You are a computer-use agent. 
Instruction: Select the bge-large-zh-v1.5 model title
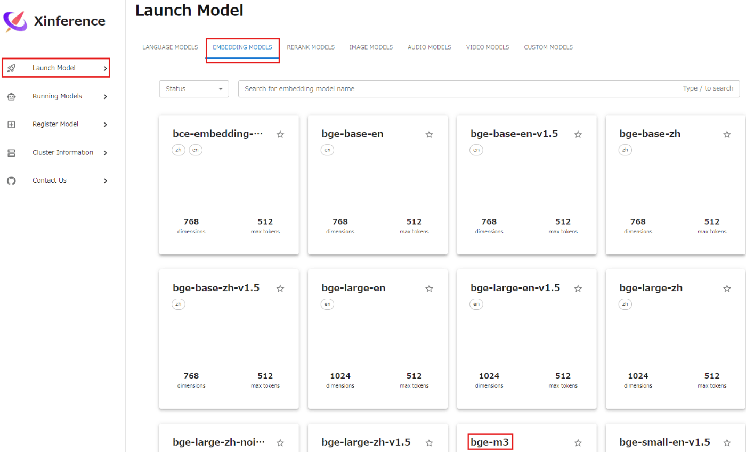[366, 442]
